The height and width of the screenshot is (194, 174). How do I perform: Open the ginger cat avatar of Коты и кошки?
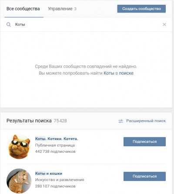click(x=19, y=181)
